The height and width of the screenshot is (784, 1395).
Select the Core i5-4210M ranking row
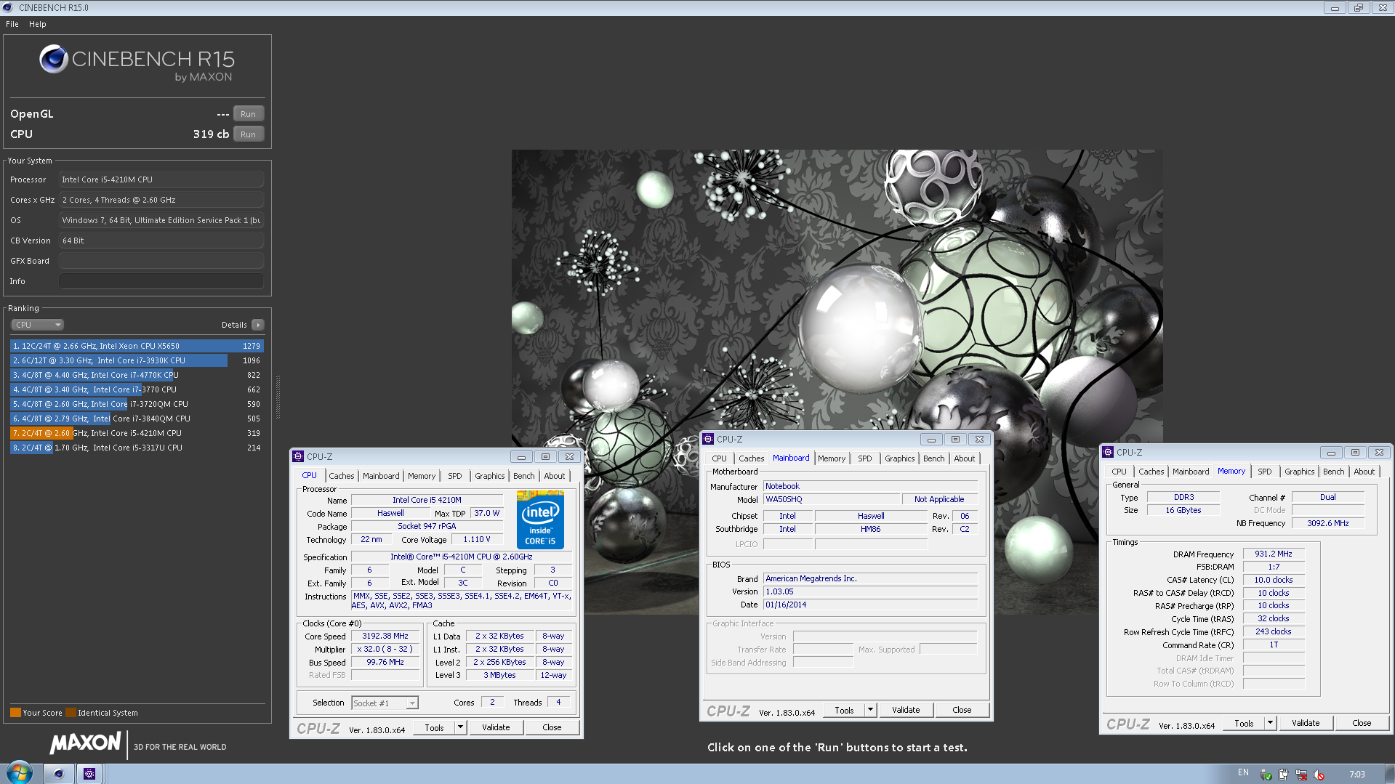[137, 433]
